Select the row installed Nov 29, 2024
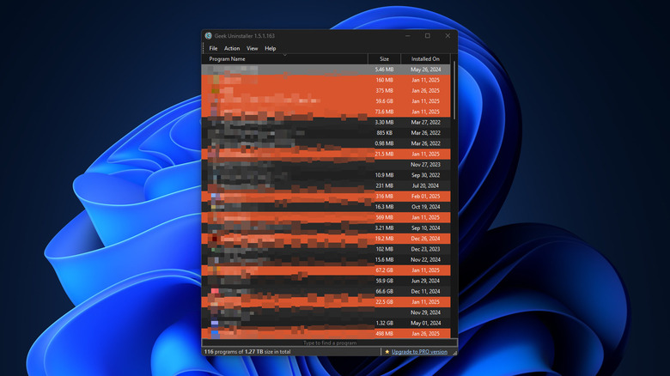This screenshot has width=670, height=376. [326, 312]
